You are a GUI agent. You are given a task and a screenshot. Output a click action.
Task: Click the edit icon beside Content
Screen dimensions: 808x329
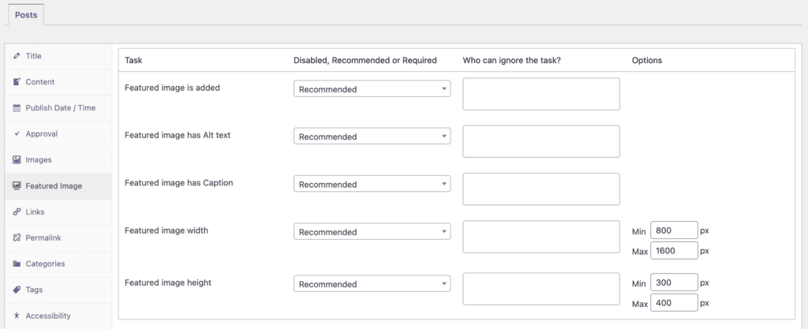pos(17,82)
